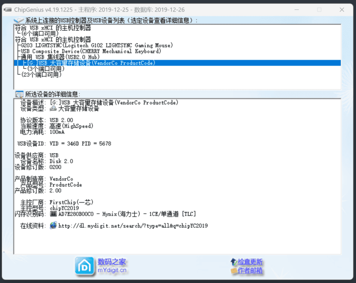Click the chipYC2019 controller model value
The image size is (356, 283).
pyautogui.click(x=64, y=208)
